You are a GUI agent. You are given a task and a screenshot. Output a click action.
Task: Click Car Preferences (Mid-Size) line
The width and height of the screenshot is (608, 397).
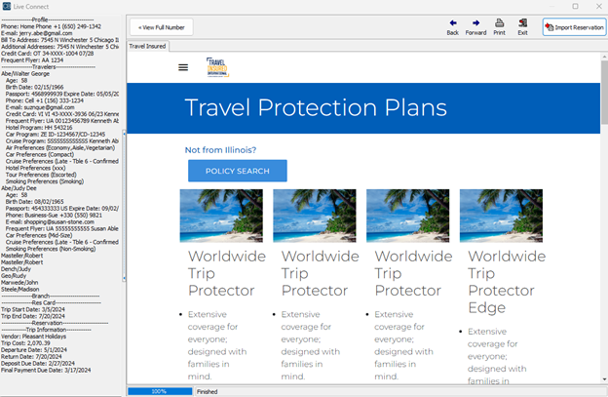39,235
